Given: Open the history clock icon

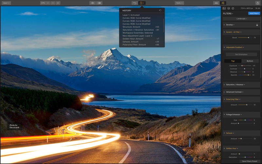Looking at the screenshot, I should tap(141, 3).
